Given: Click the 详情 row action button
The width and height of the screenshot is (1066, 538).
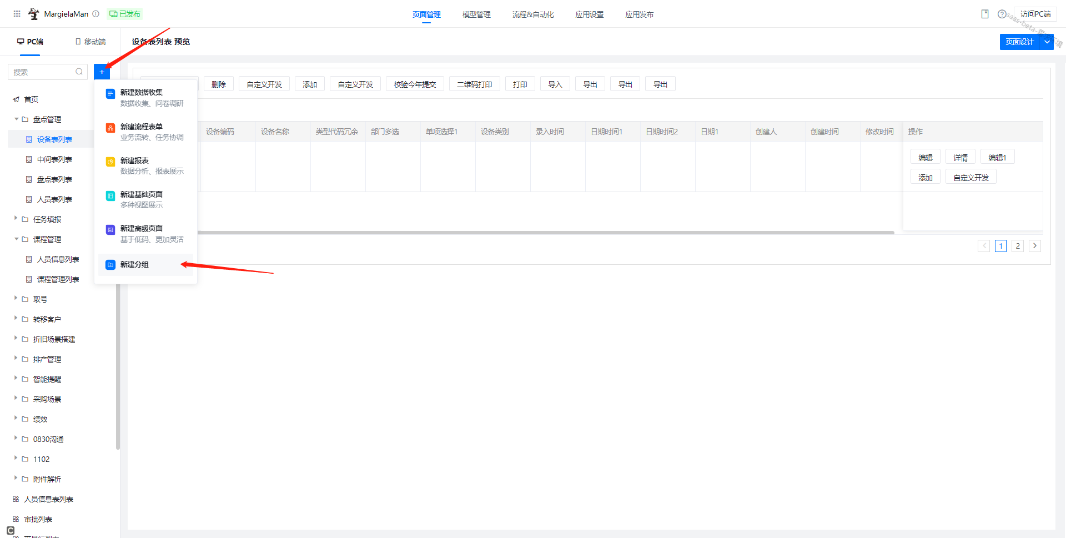Looking at the screenshot, I should click(961, 157).
